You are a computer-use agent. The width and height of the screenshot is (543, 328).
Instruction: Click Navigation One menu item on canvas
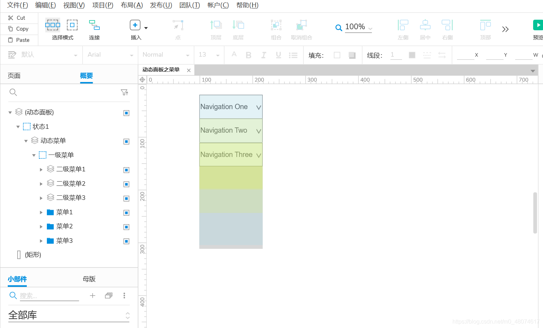pos(231,107)
